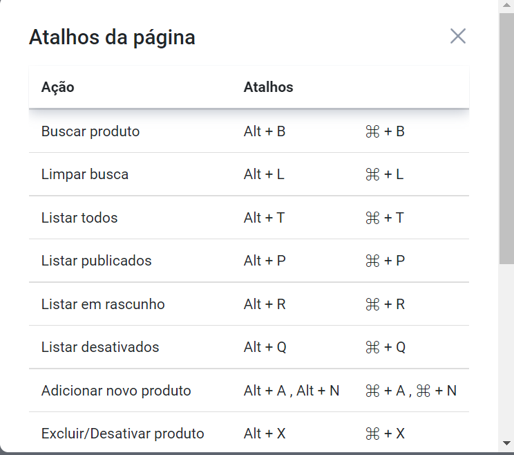The height and width of the screenshot is (455, 514).
Task: Close the Atalhos da página dialog
Action: point(458,37)
